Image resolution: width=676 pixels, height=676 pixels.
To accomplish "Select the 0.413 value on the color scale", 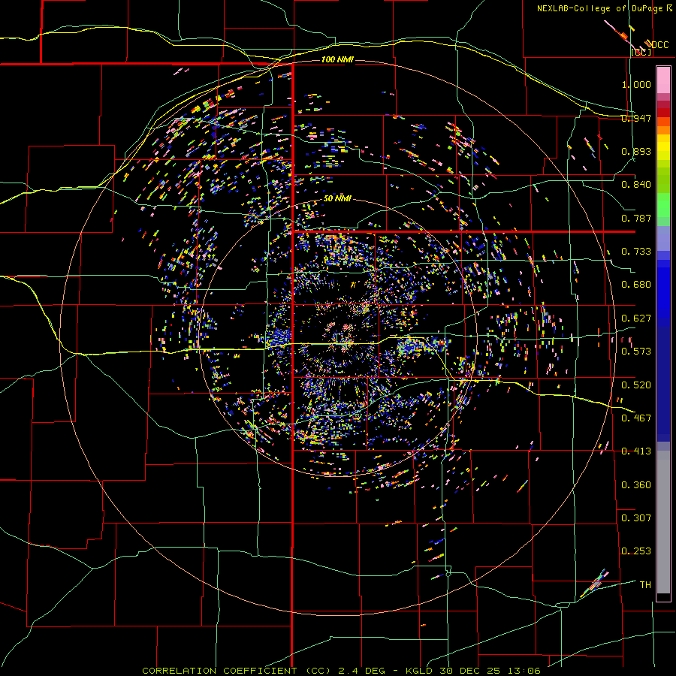I will point(636,451).
